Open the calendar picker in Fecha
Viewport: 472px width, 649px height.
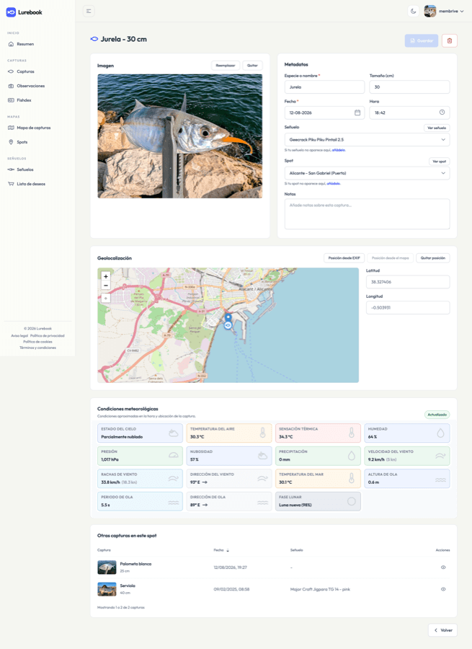(357, 112)
